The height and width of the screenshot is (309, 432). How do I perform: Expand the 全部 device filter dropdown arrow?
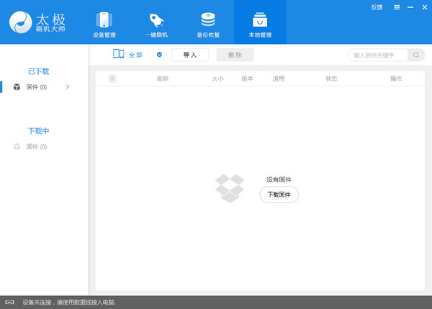pyautogui.click(x=159, y=55)
